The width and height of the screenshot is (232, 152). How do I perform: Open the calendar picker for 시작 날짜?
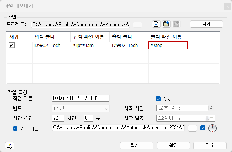(209, 118)
